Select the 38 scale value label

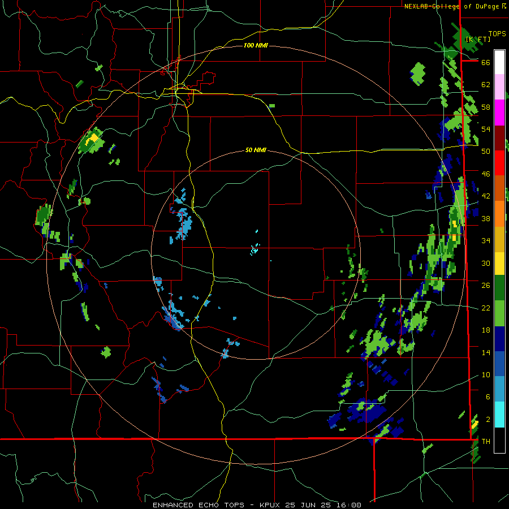[486, 218]
